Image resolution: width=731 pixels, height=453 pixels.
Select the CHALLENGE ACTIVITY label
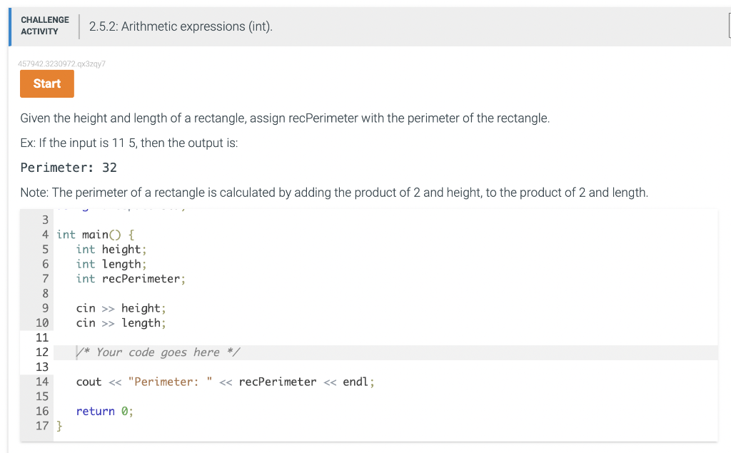click(x=44, y=24)
